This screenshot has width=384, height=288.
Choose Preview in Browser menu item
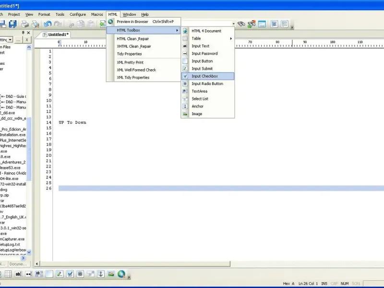[x=144, y=22]
